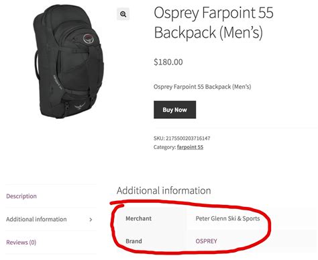Select the SKU number 2175500203716147
The width and height of the screenshot is (318, 260).
click(x=188, y=138)
